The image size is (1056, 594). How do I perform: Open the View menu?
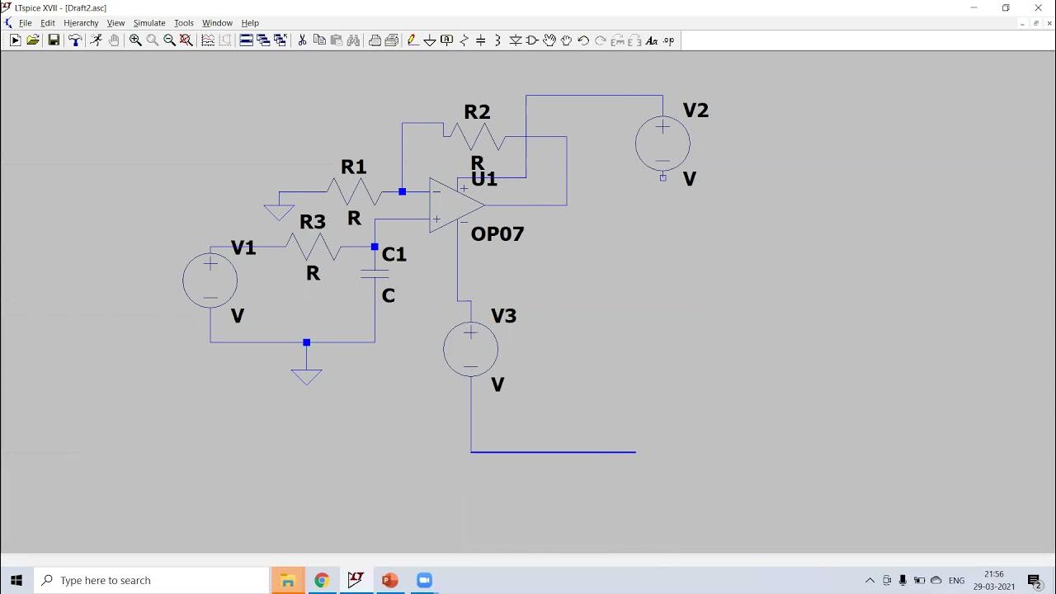(115, 23)
